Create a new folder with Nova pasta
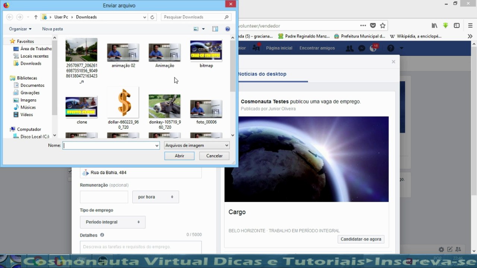477x268 pixels. pos(53,29)
